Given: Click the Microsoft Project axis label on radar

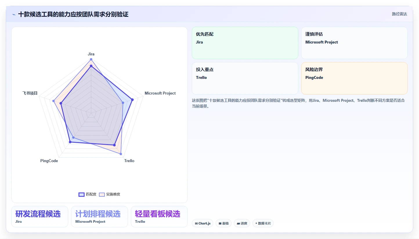Looking at the screenshot, I should [x=160, y=93].
